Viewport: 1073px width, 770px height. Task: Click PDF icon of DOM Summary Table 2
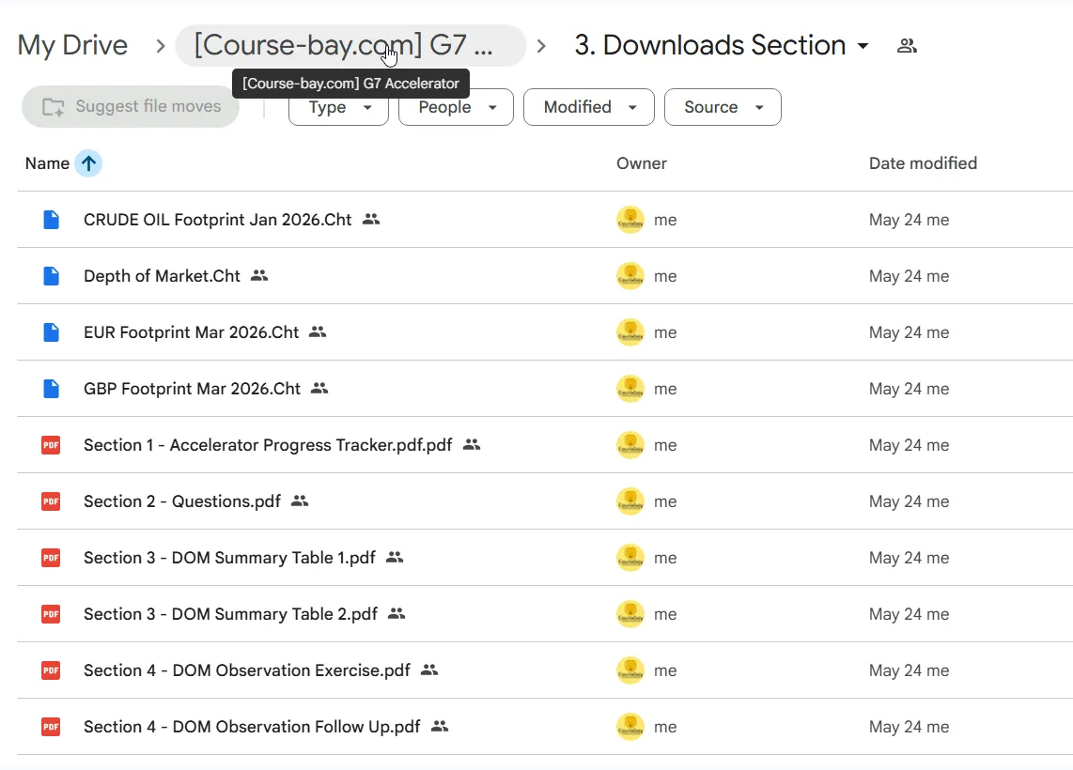click(51, 614)
